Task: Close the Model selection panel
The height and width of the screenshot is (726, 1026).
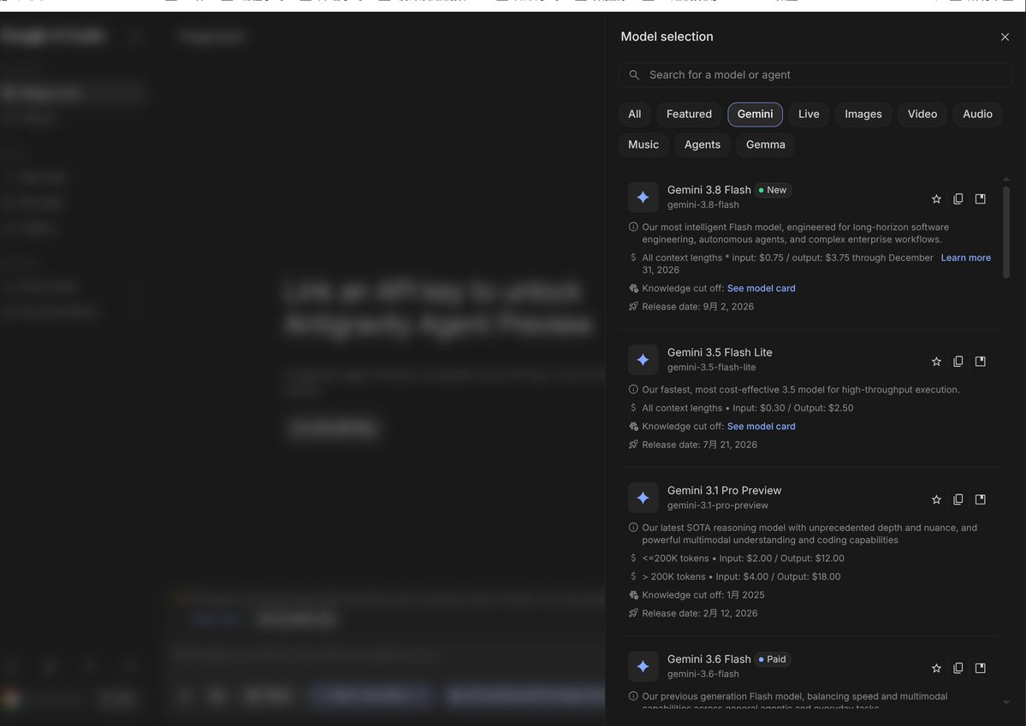Action: pyautogui.click(x=1005, y=37)
